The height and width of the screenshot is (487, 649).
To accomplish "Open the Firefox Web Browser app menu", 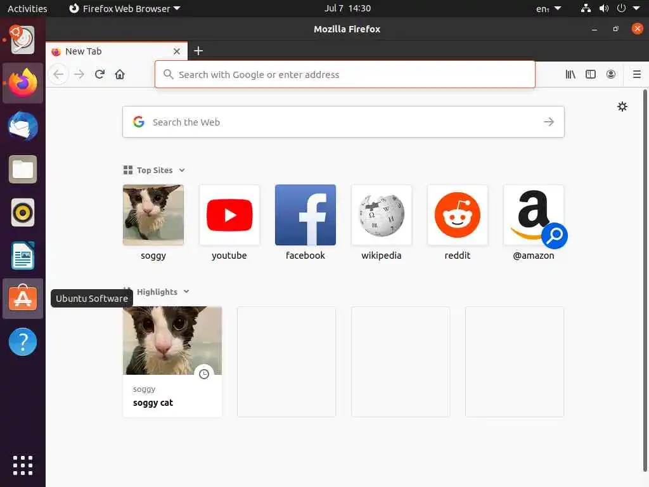I will point(125,8).
